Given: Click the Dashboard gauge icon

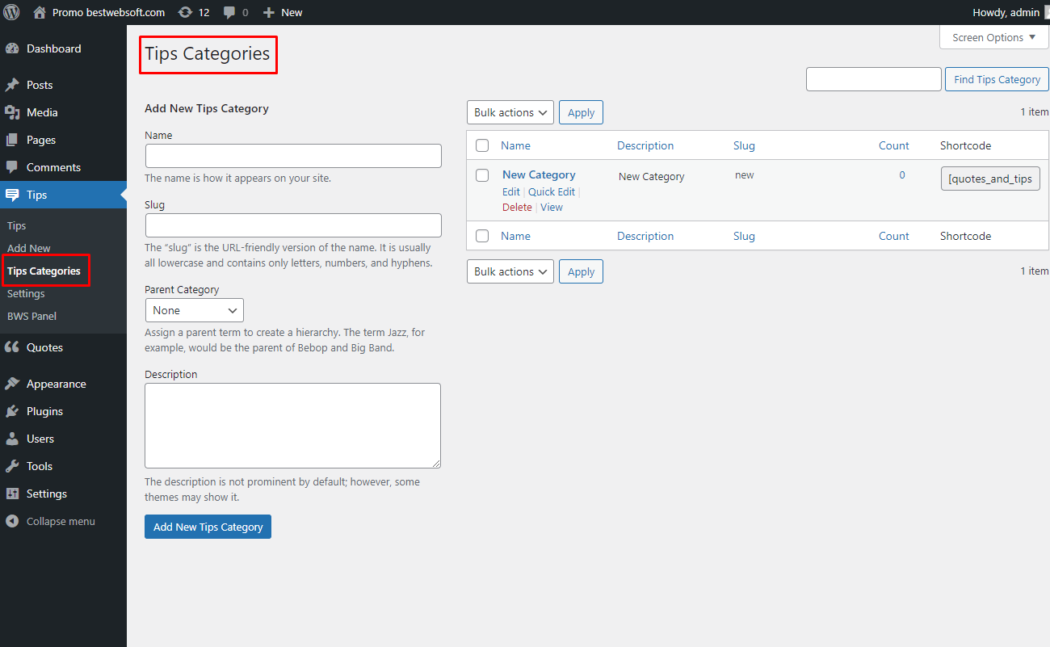Looking at the screenshot, I should (x=12, y=48).
